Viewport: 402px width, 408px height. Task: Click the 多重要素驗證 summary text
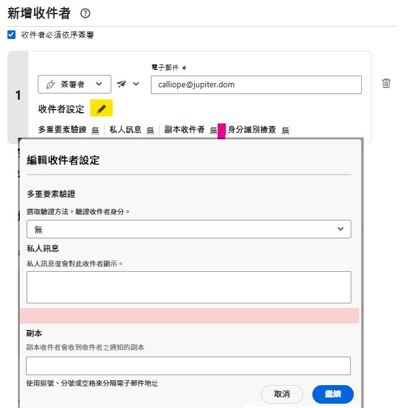click(62, 129)
